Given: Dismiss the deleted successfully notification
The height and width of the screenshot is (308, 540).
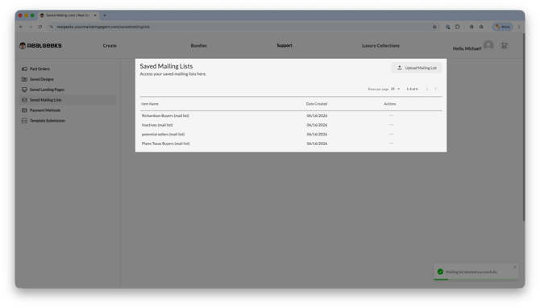Looking at the screenshot, I should click(515, 267).
